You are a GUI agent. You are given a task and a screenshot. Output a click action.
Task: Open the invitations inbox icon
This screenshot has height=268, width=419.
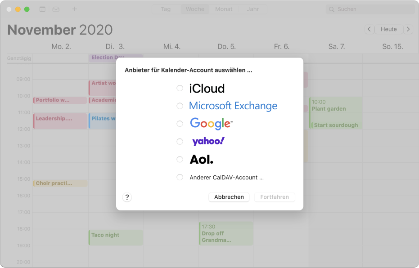pyautogui.click(x=56, y=9)
